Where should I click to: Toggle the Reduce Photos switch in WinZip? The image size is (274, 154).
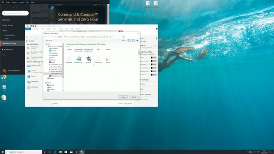pos(154,61)
